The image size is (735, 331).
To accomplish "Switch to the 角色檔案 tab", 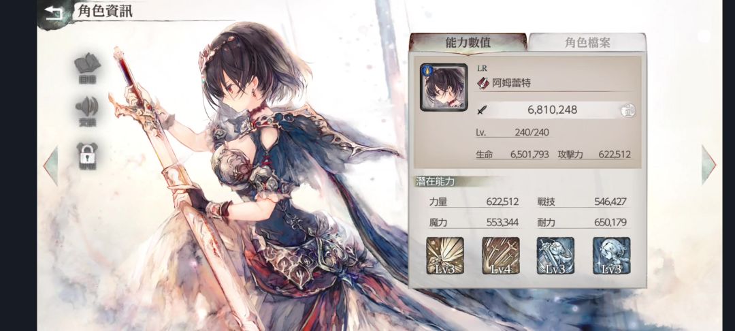I will point(587,43).
